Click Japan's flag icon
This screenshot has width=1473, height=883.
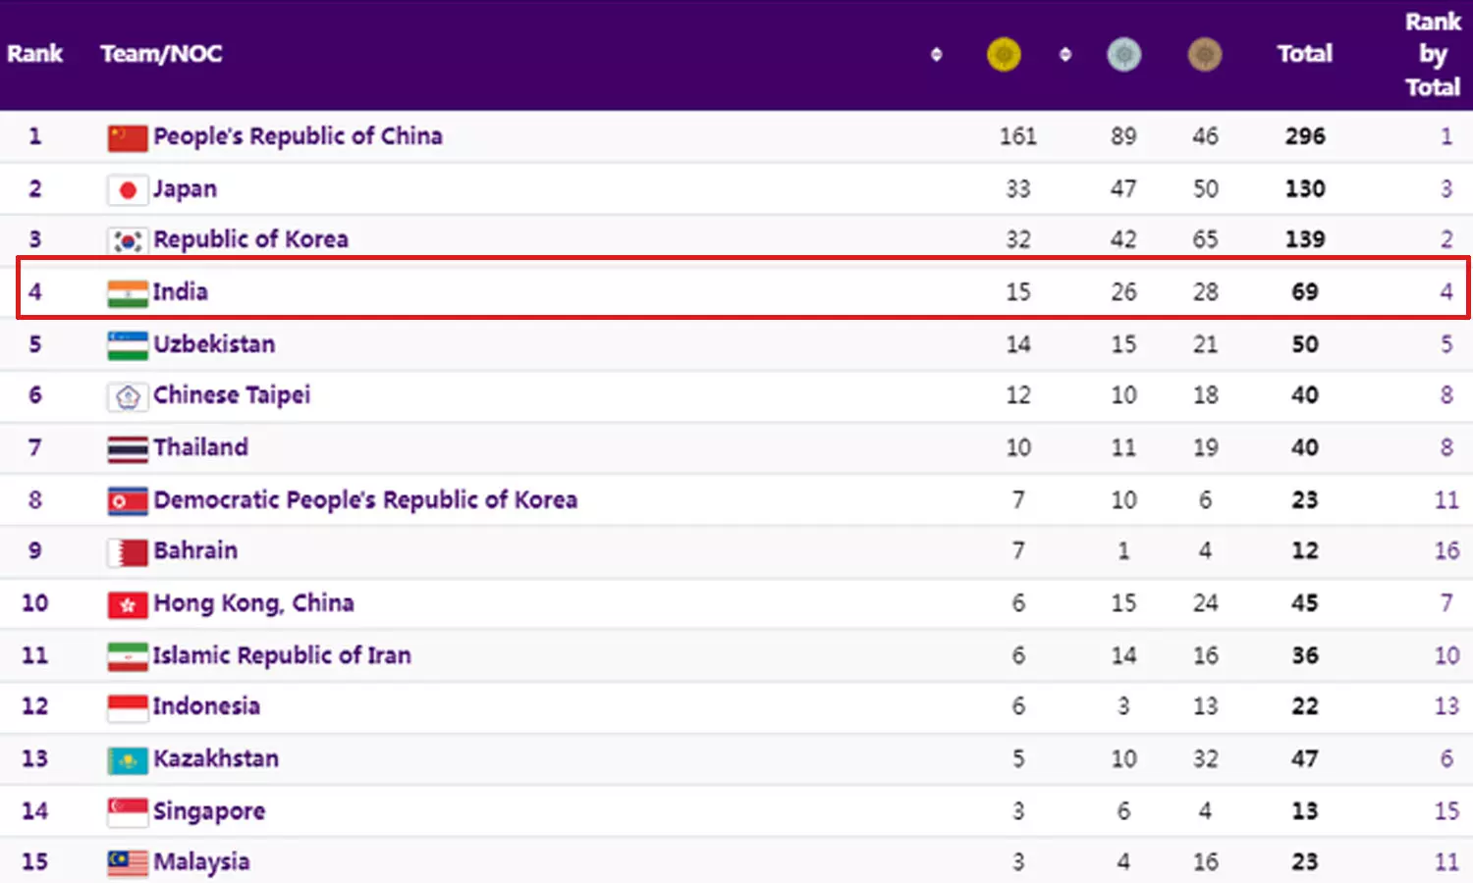[128, 189]
